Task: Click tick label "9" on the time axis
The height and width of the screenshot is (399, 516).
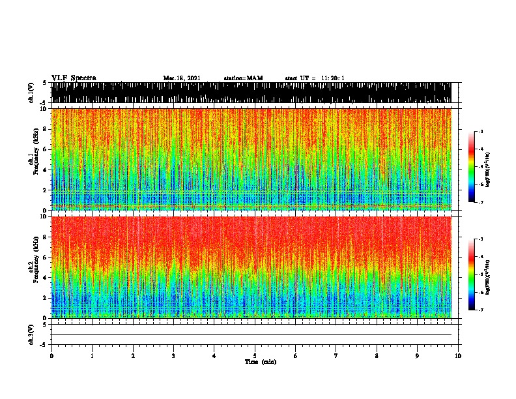Action: (417, 356)
